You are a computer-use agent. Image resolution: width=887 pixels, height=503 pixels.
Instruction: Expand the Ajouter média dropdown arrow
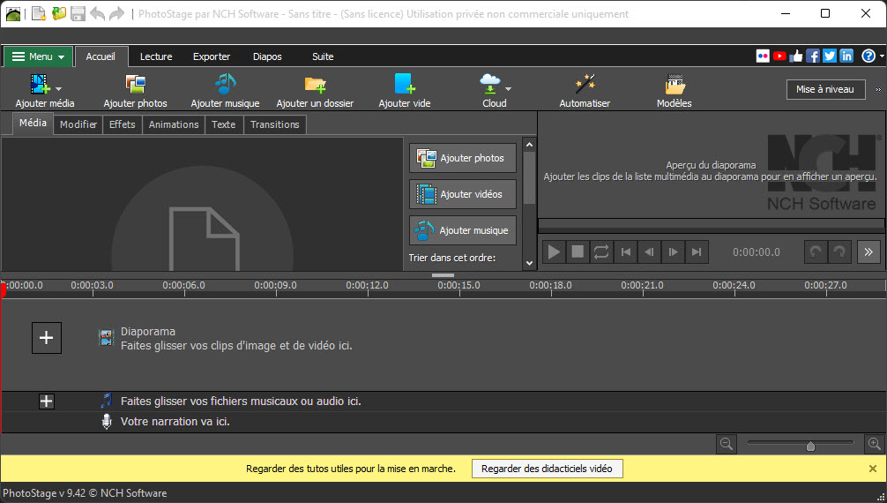click(x=59, y=89)
